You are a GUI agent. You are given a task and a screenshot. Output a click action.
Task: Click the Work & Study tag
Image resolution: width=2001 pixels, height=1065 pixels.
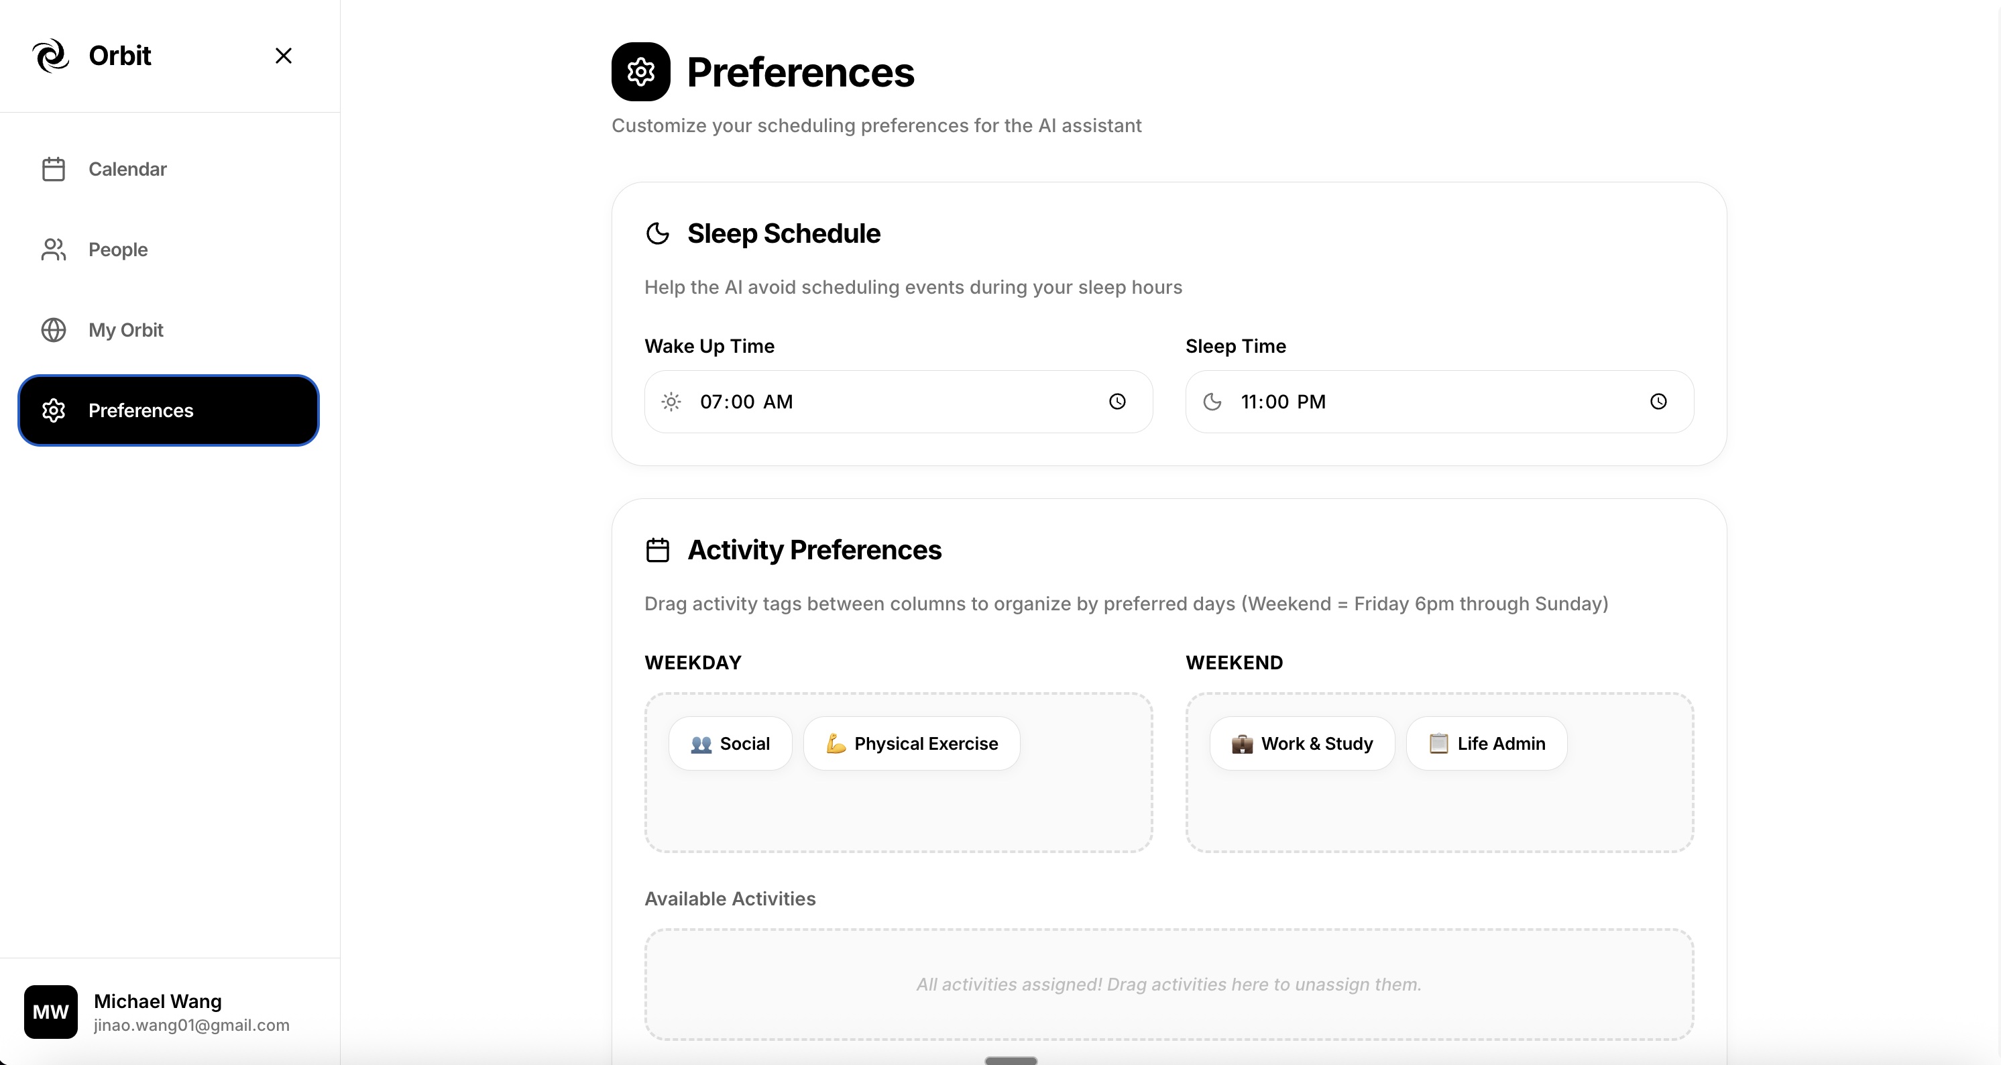point(1302,743)
